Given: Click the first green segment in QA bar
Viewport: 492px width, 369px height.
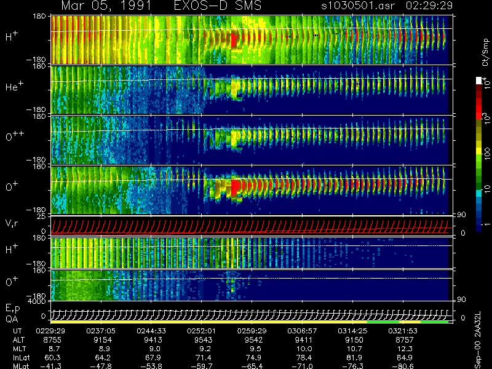Looking at the screenshot, I should coord(383,322).
